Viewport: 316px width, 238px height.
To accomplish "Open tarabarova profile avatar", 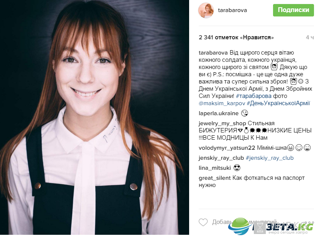I will (206, 10).
